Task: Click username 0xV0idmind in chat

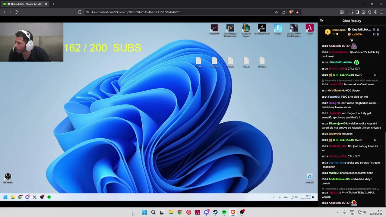Action: tap(336, 90)
